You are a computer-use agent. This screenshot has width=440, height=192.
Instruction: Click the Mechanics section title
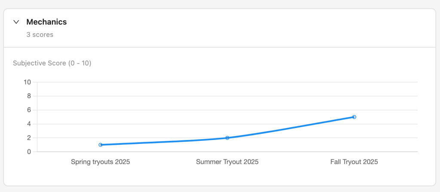point(46,22)
